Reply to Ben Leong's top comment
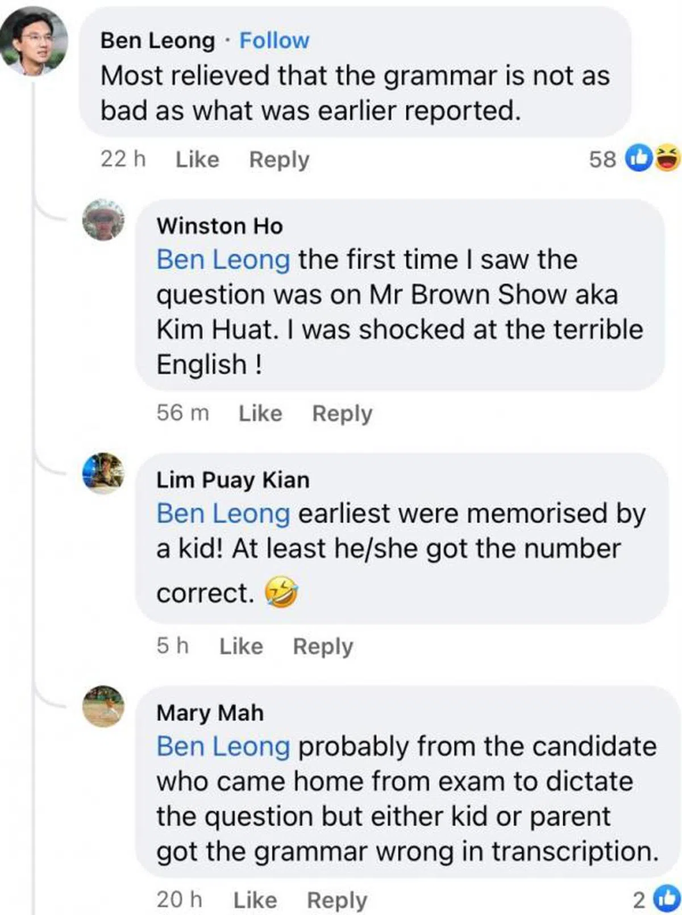The image size is (682, 915). (279, 160)
